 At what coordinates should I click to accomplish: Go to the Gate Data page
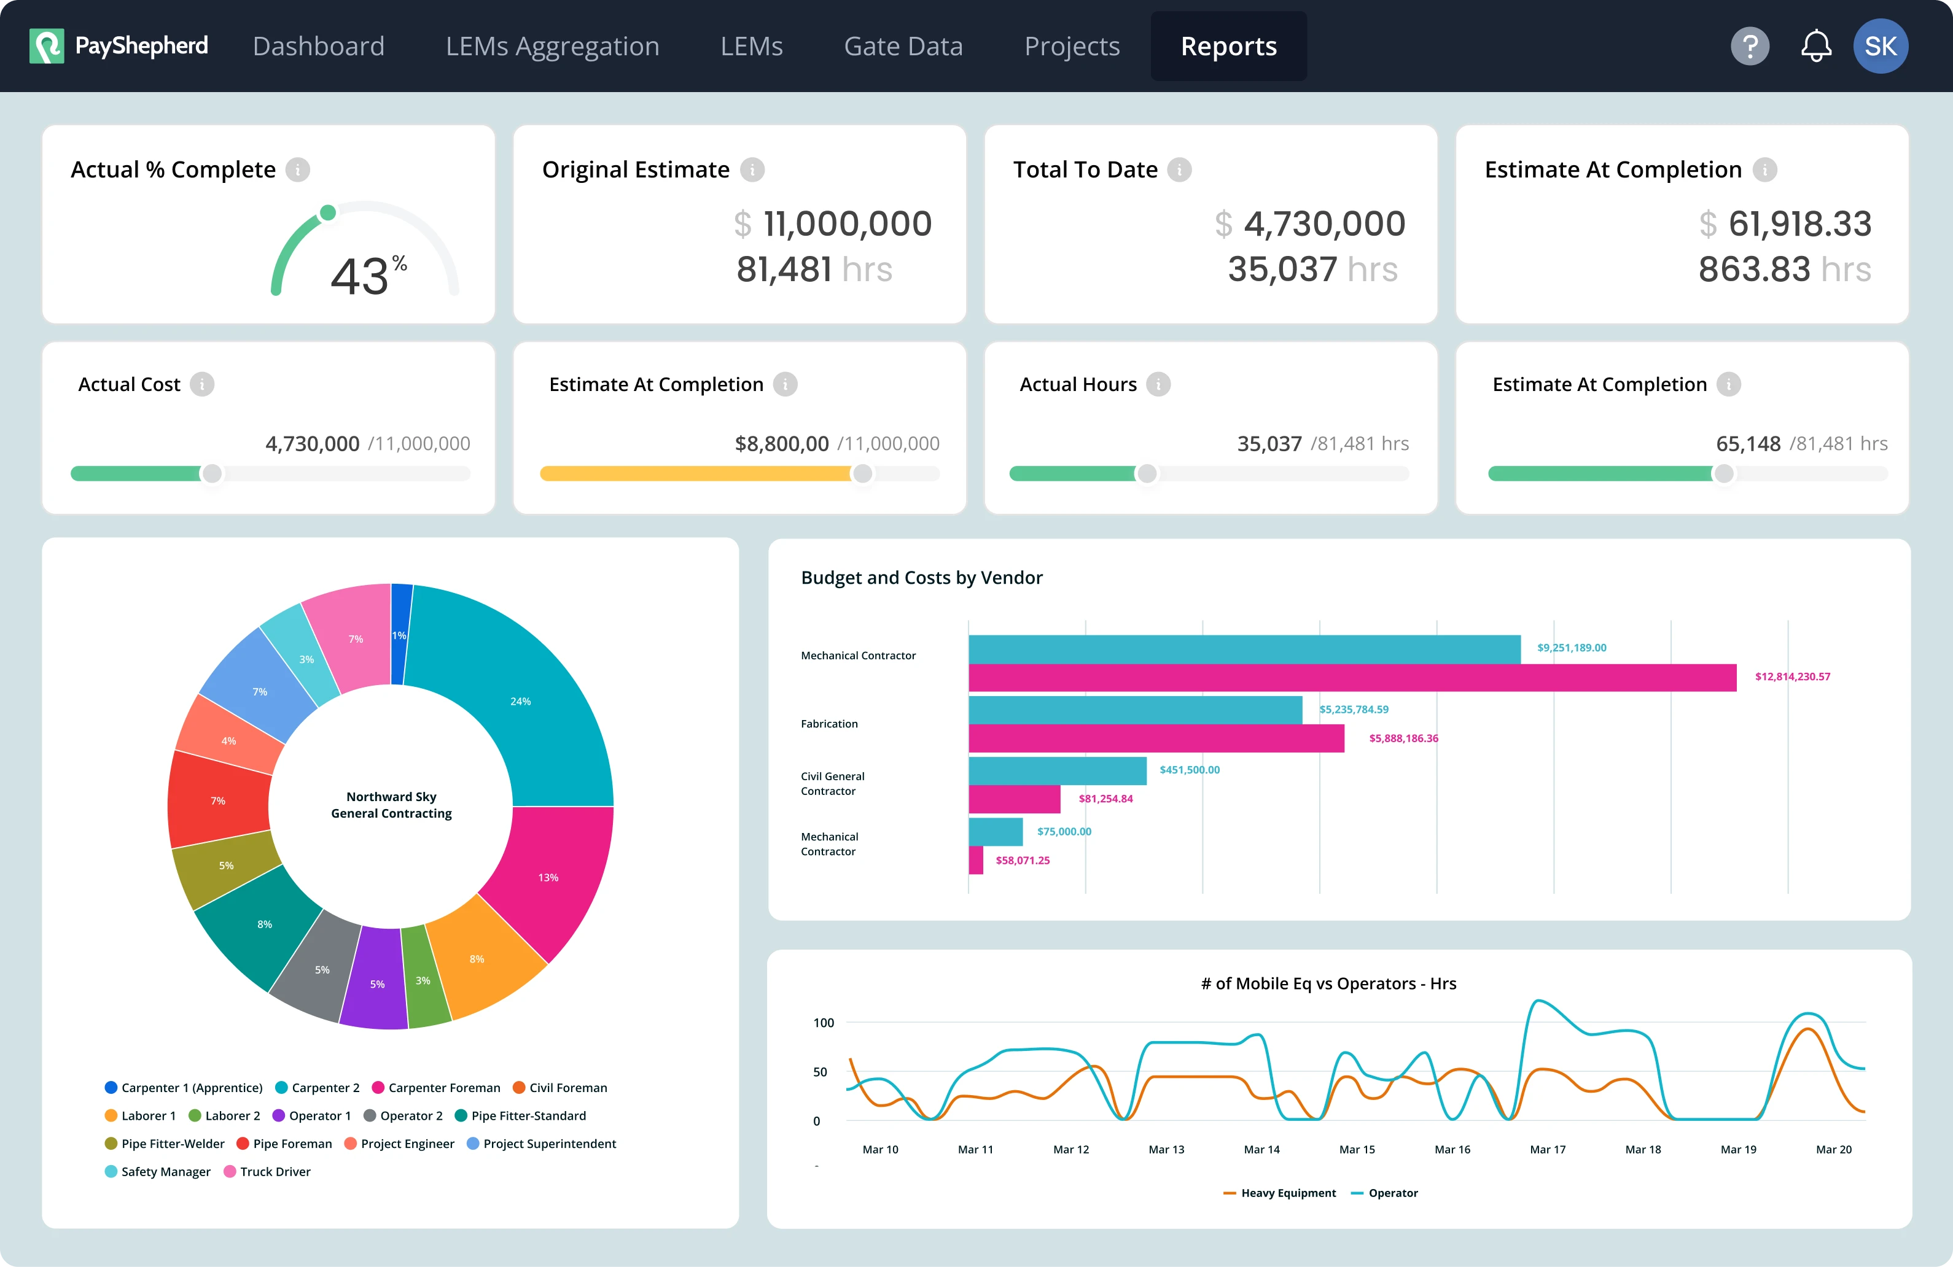(x=903, y=46)
